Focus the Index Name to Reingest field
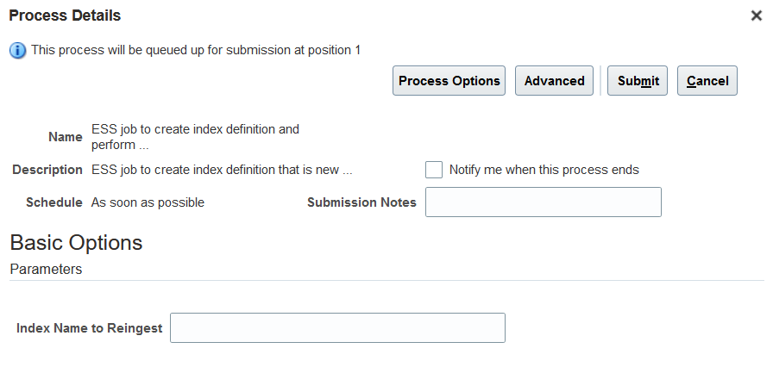Image resolution: width=773 pixels, height=367 pixels. (x=337, y=328)
